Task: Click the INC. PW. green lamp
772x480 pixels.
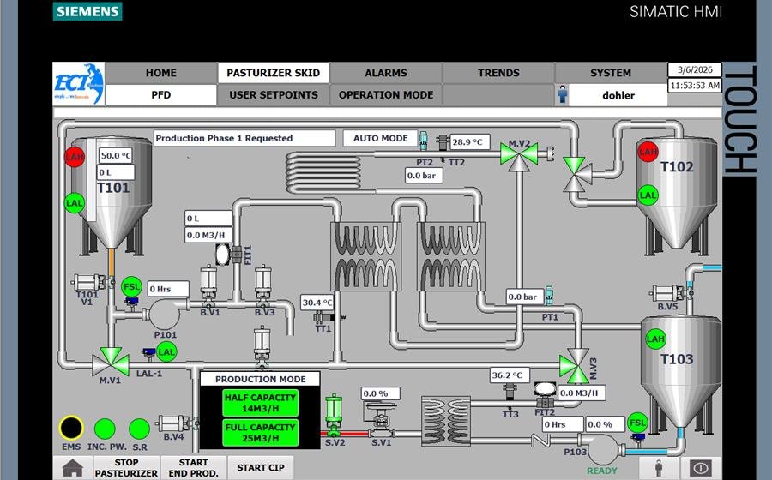Action: (x=105, y=429)
